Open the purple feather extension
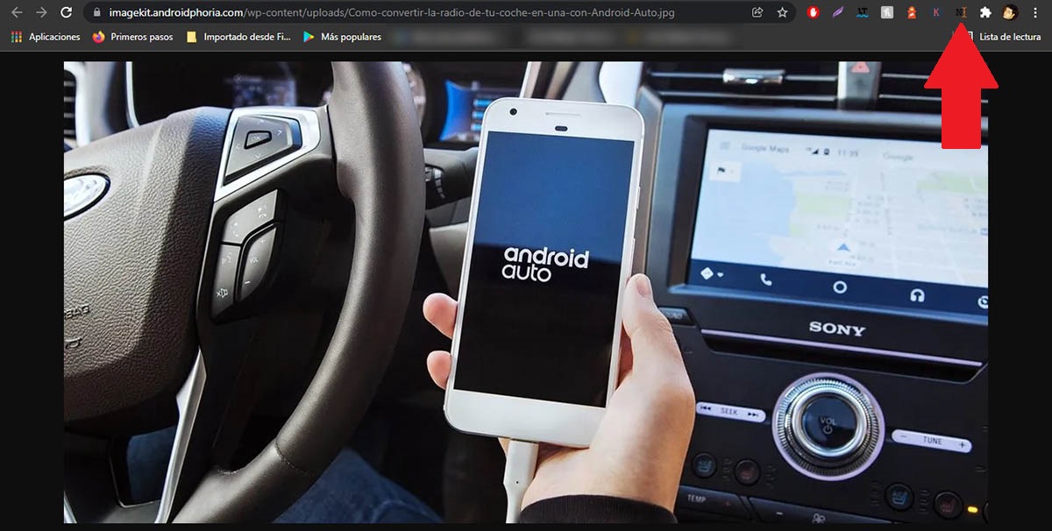1052x531 pixels. [x=838, y=12]
